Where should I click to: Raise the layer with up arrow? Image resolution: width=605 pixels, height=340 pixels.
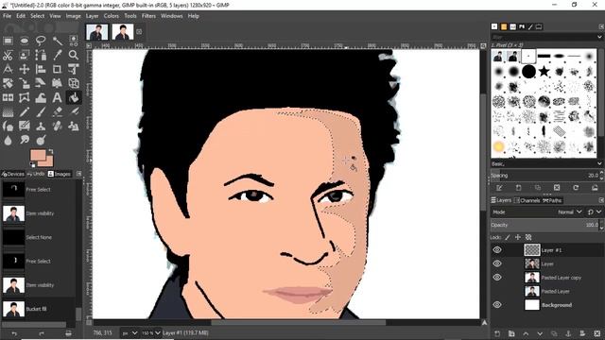click(x=526, y=333)
